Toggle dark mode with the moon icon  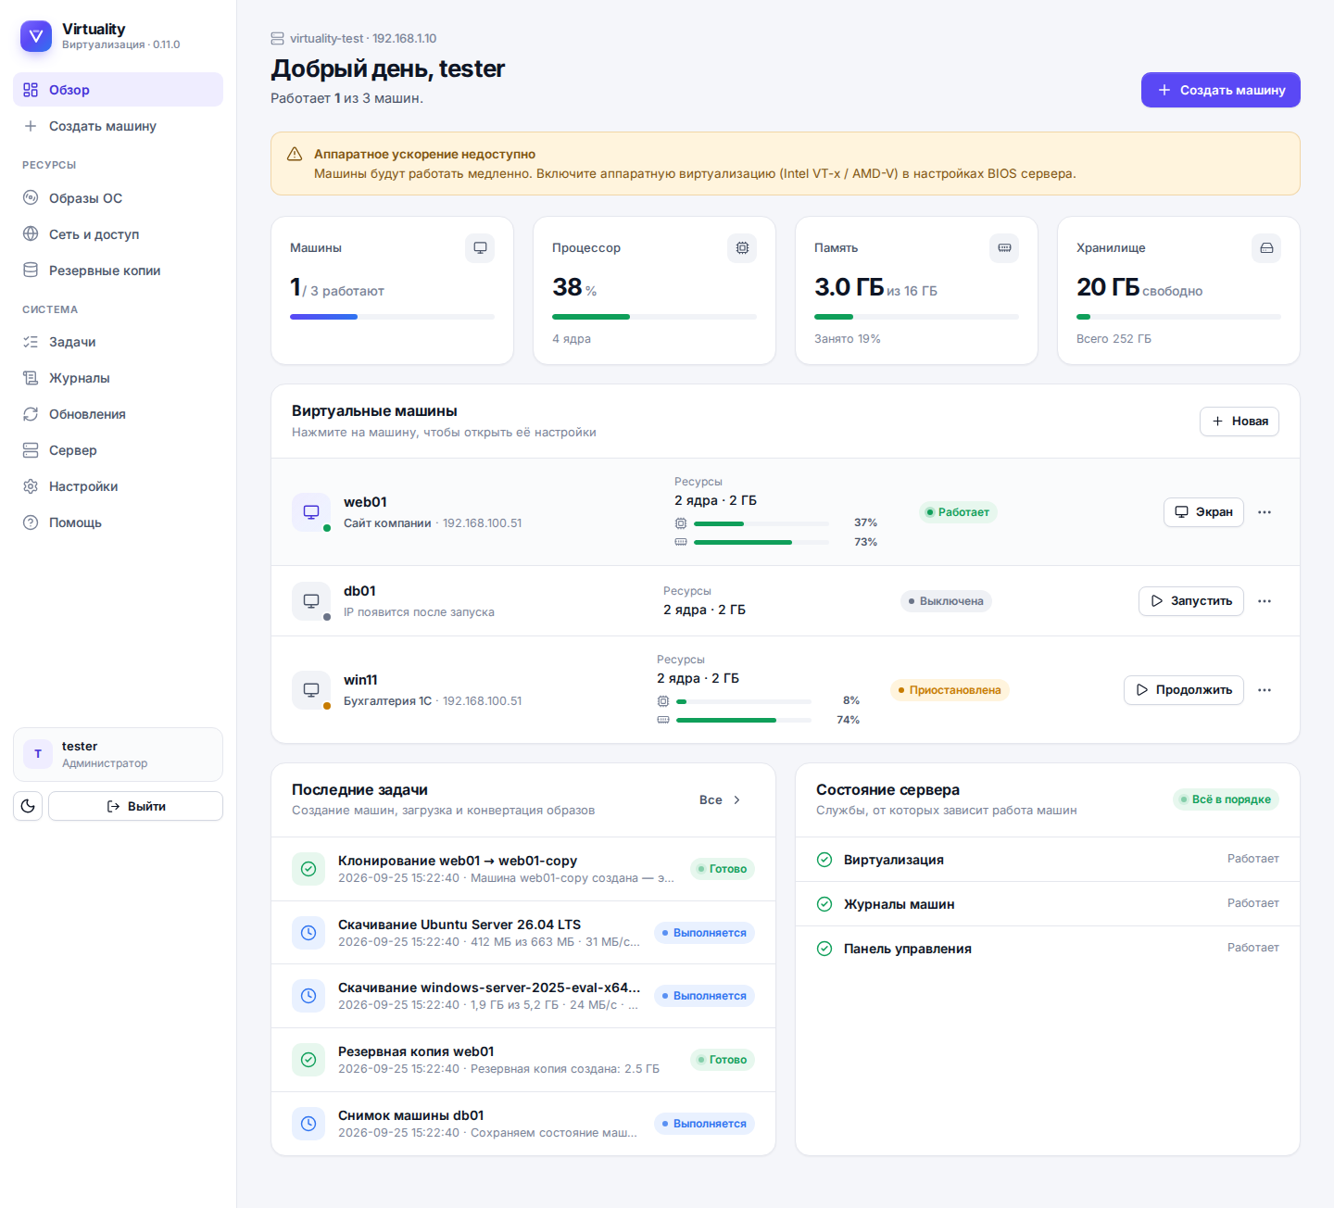pos(28,806)
